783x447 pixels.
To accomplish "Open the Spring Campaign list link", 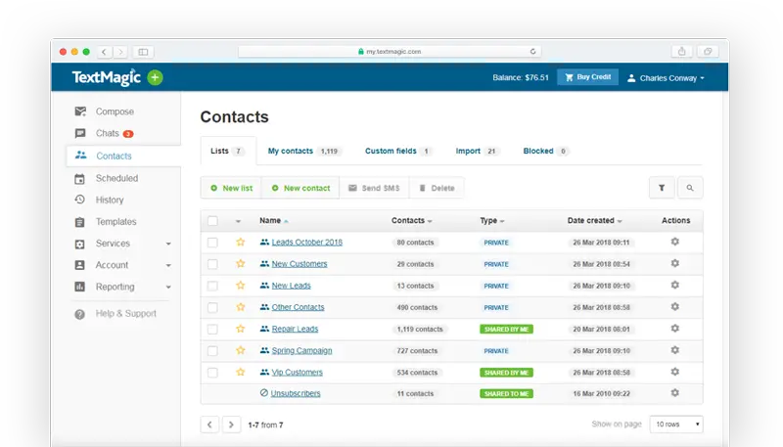I will [x=301, y=351].
